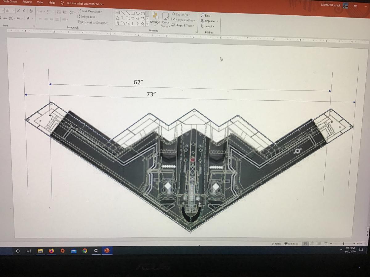Decrease list indent level
This screenshot has height=277, width=370.
pos(59,12)
